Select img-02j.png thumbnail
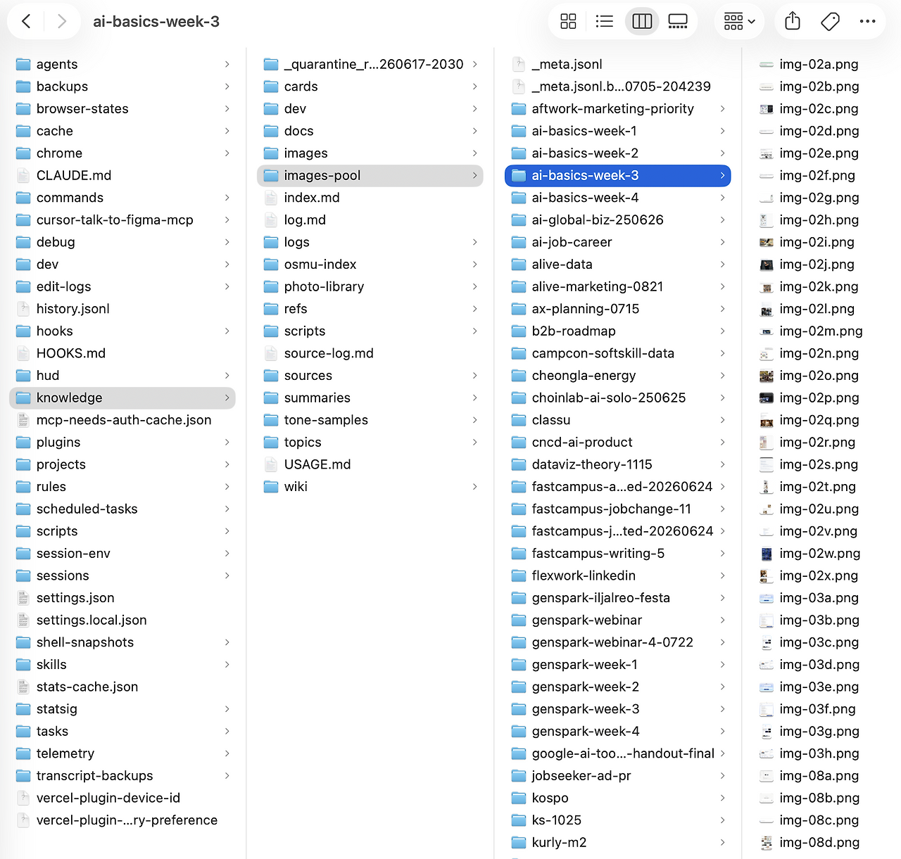The height and width of the screenshot is (859, 901). tap(767, 265)
